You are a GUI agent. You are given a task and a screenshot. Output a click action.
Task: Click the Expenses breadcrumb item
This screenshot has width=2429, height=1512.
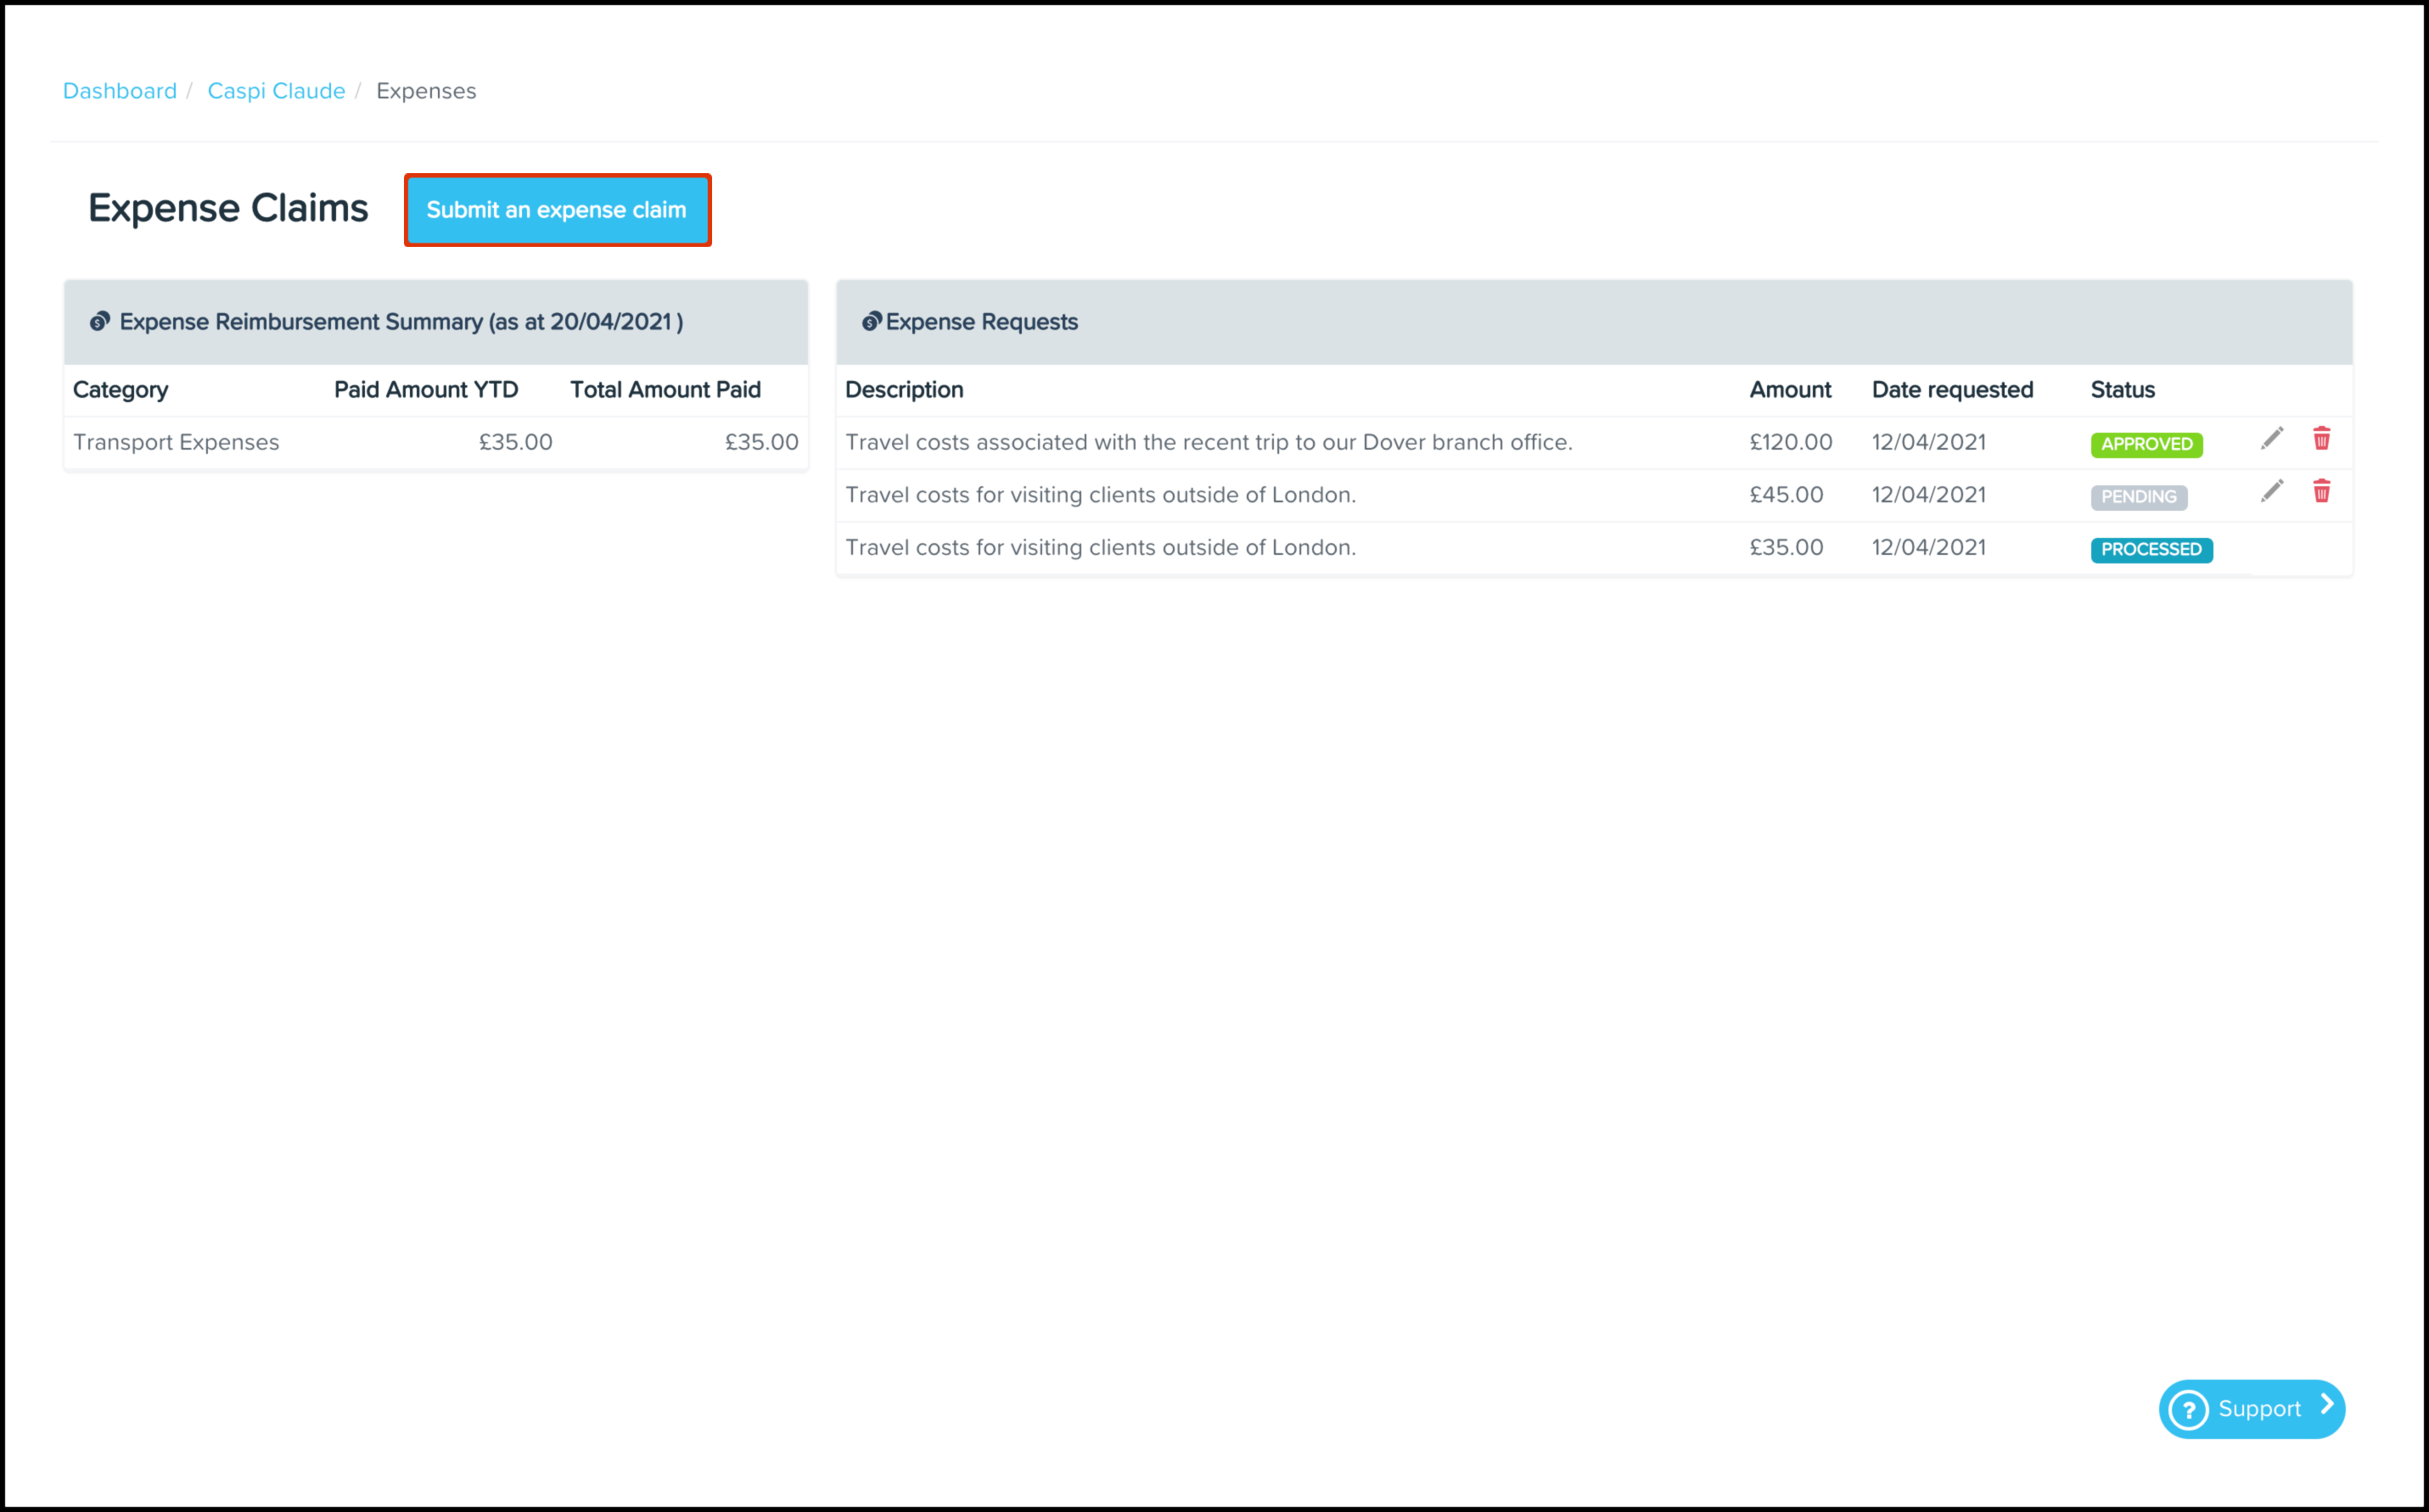(x=426, y=91)
